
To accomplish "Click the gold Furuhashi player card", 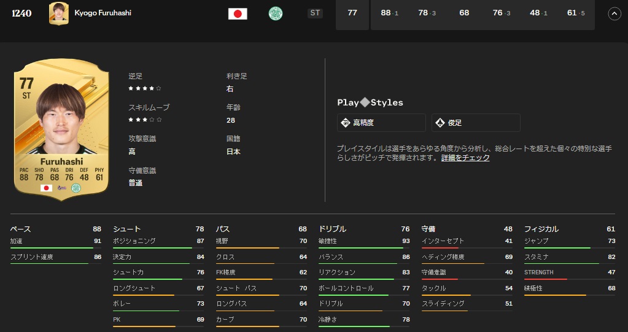I will [x=61, y=129].
